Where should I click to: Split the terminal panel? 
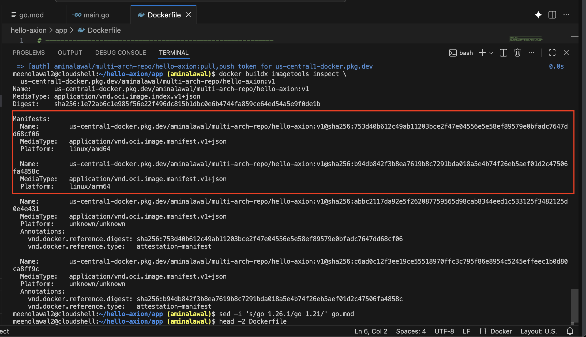(504, 53)
